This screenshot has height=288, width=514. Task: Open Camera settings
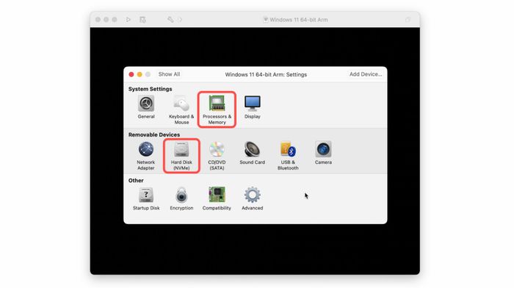pyautogui.click(x=323, y=153)
